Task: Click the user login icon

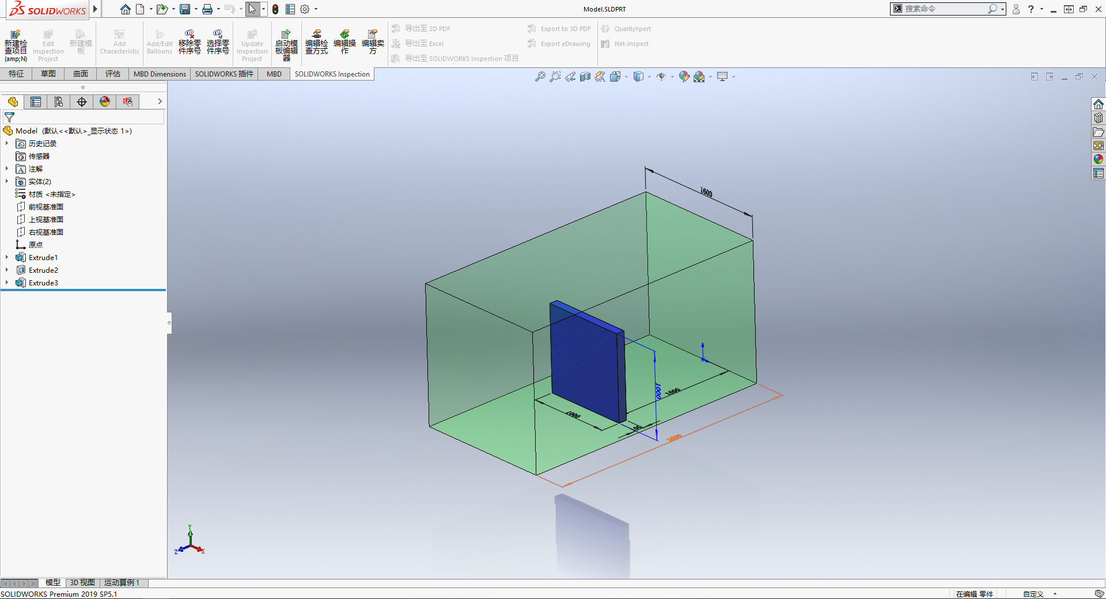Action: (x=1016, y=9)
